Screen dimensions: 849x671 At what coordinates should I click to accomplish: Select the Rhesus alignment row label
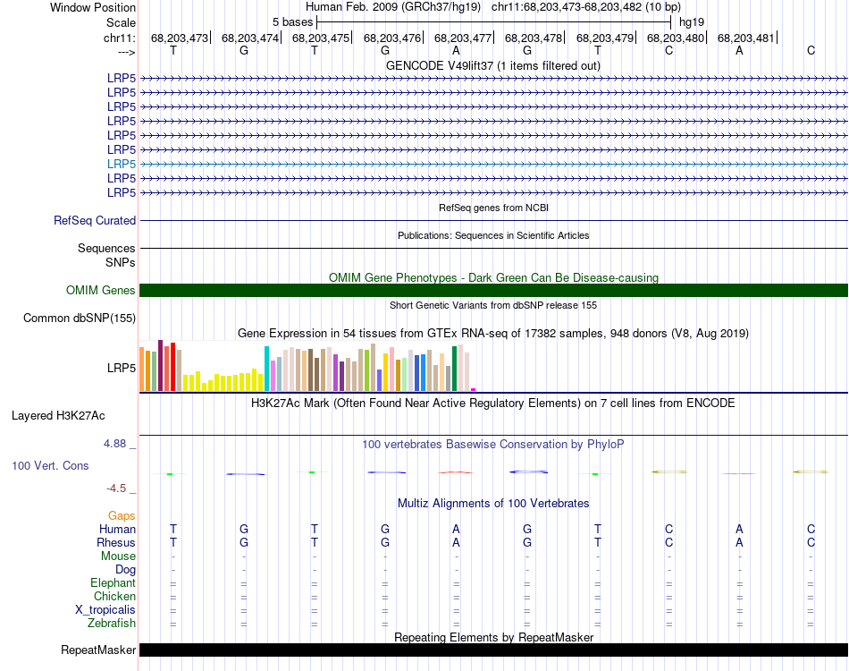tap(116, 542)
